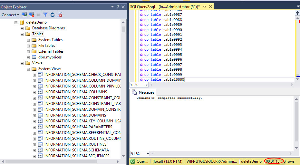Click the deleteDemo status bar entry
300x165 pixels.
tap(251, 161)
